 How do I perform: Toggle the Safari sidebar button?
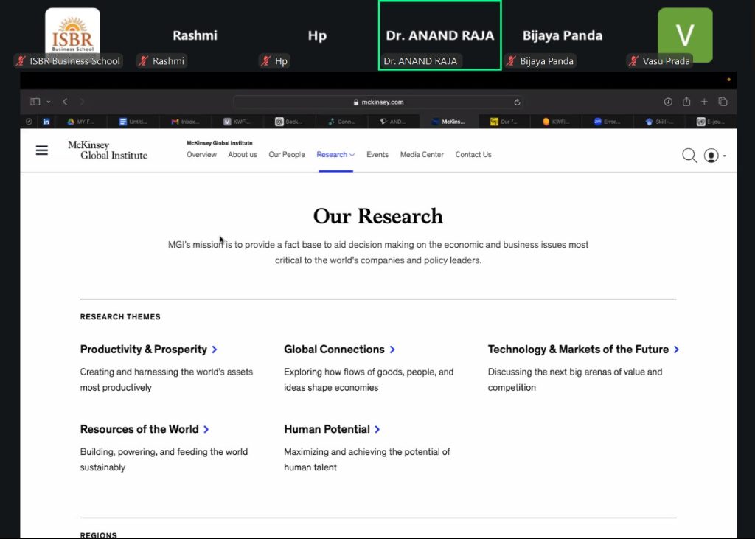[35, 102]
